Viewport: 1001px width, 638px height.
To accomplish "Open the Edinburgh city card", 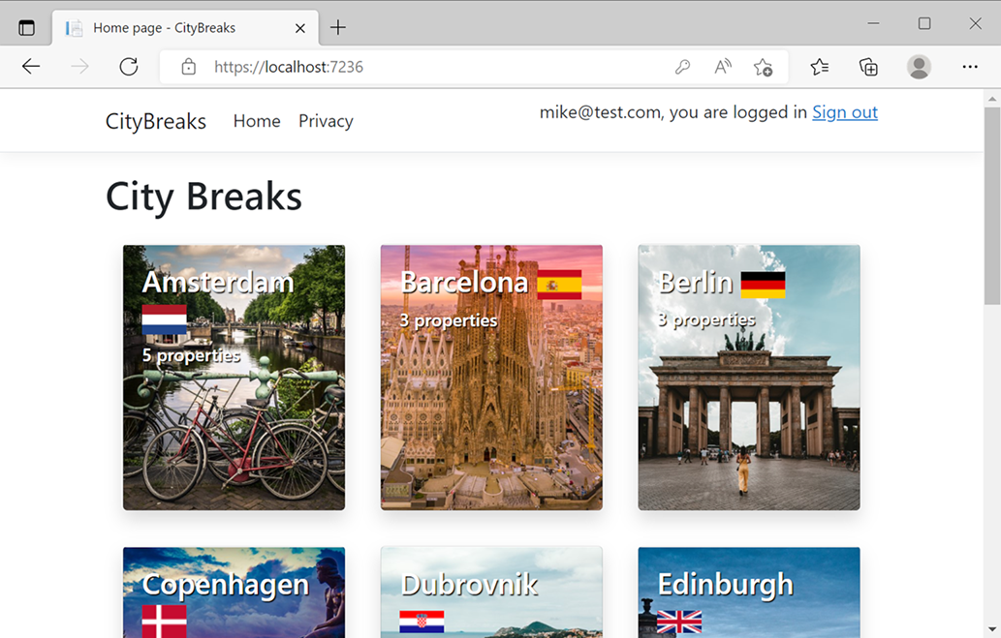I will click(749, 592).
